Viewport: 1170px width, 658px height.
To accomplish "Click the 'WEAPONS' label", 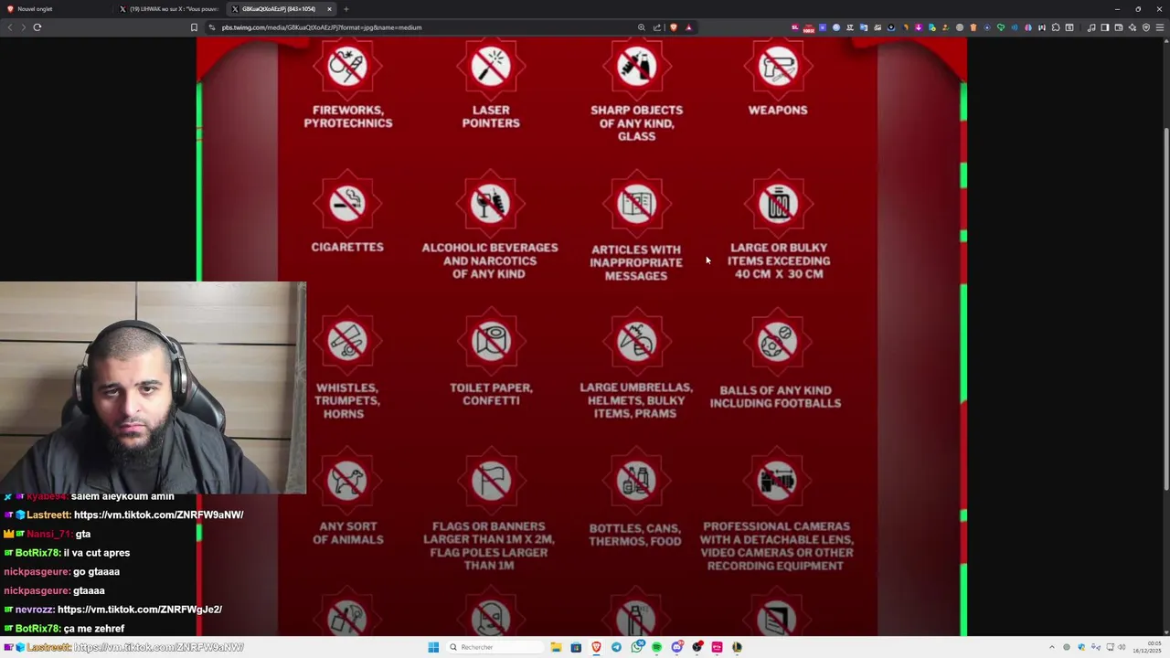I will coord(778,110).
